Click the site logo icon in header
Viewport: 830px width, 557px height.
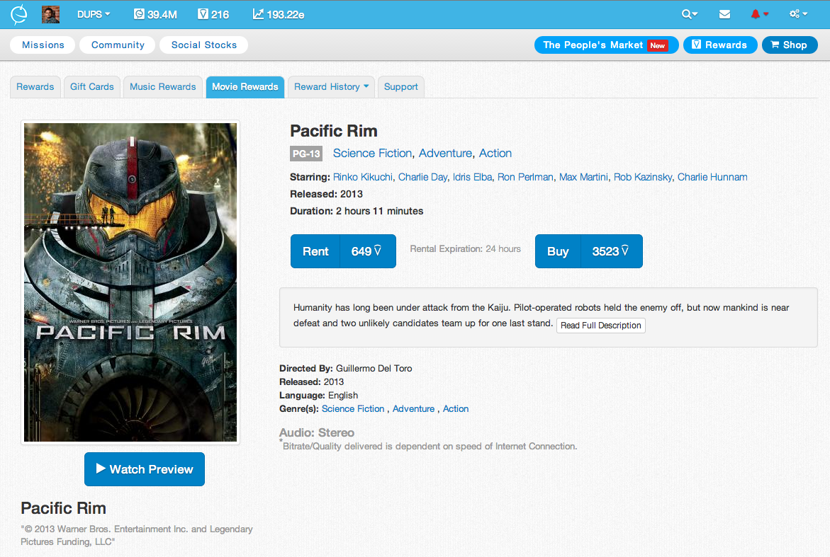click(18, 14)
